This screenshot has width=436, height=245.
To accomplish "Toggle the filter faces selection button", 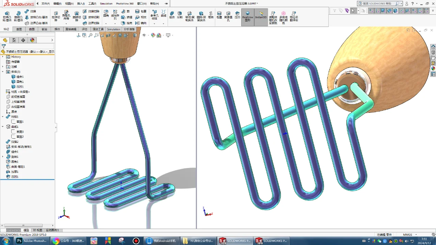I will 383,11.
